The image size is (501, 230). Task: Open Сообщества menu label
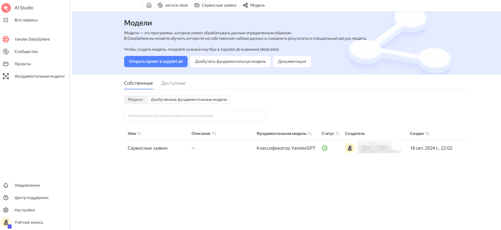(x=26, y=52)
